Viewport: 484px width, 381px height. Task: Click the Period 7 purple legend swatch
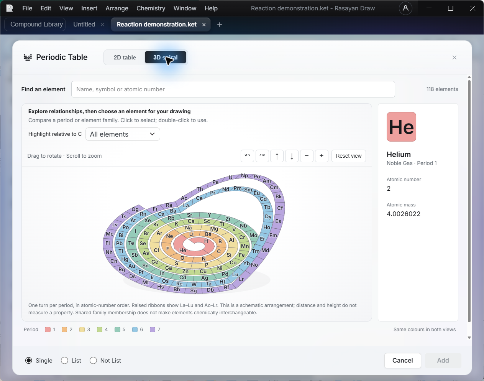point(153,330)
